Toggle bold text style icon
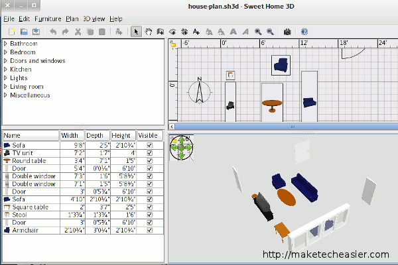This screenshot has height=265, width=398. point(233,32)
